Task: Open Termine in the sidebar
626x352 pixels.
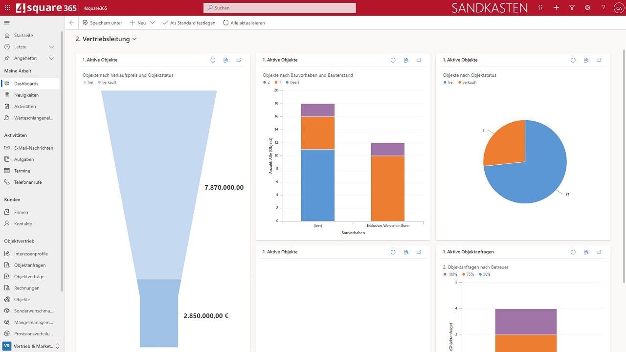Action: [x=29, y=171]
